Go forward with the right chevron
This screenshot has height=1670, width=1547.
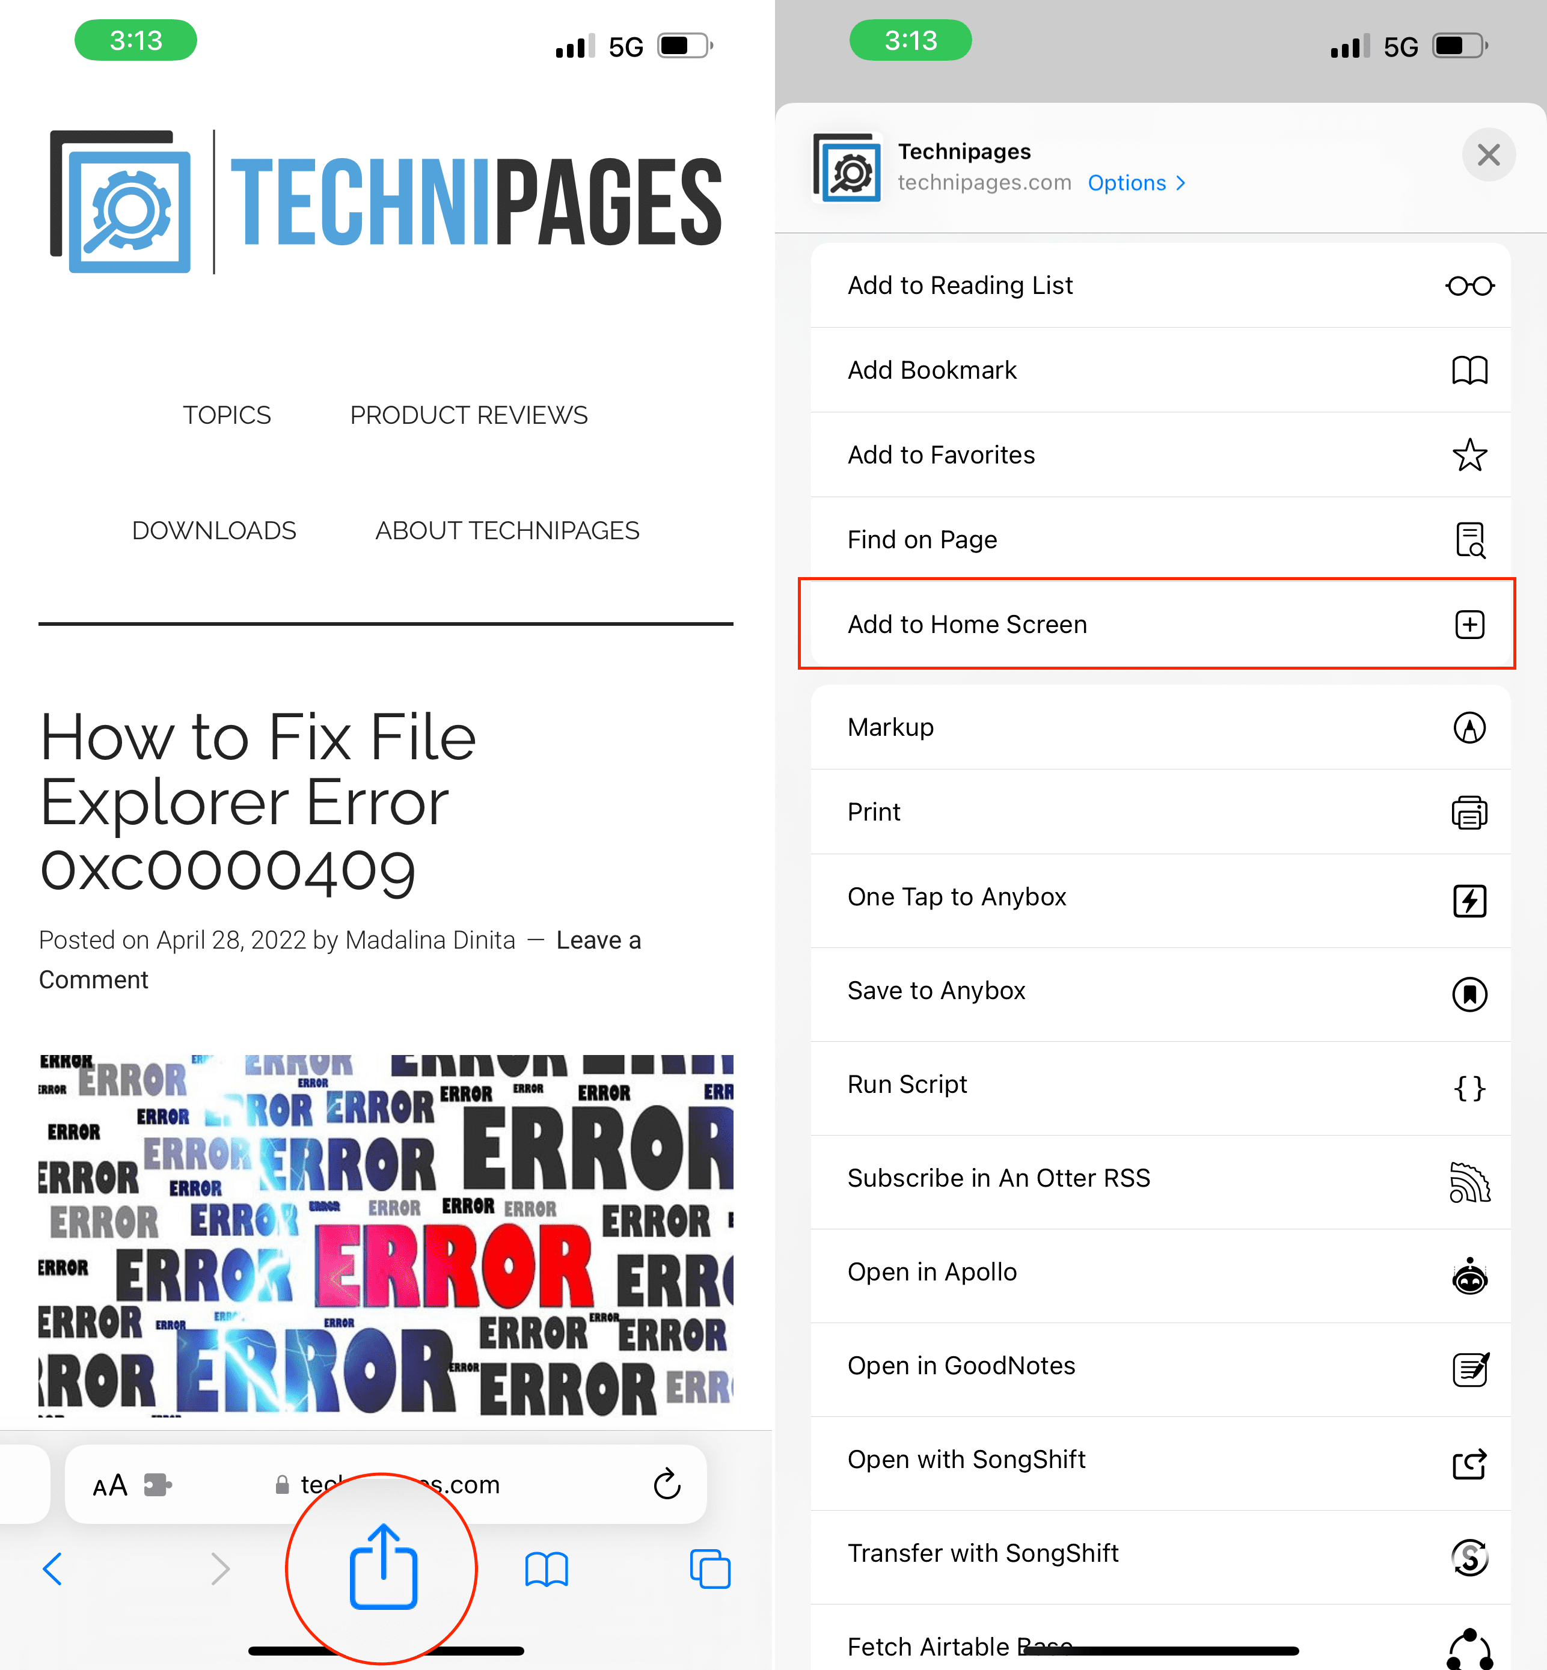[219, 1569]
